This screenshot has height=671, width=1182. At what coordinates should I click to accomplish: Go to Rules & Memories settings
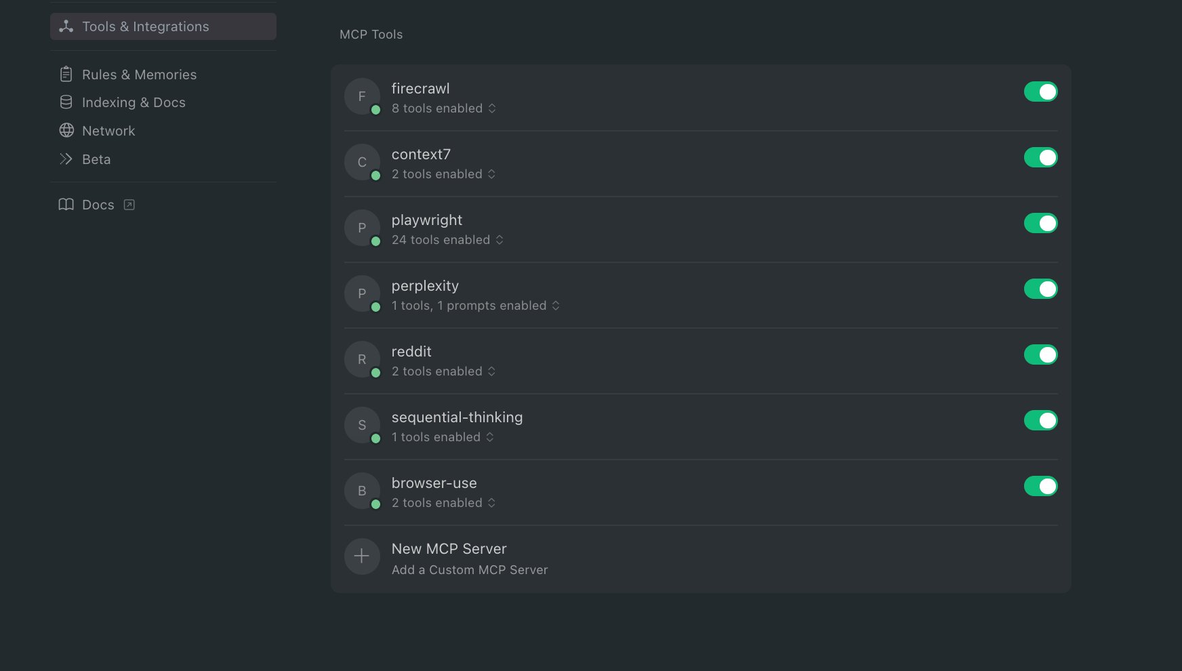point(128,75)
